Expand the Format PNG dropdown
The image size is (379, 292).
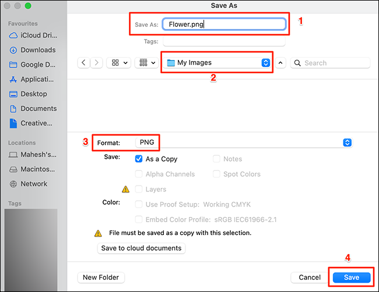coord(347,143)
